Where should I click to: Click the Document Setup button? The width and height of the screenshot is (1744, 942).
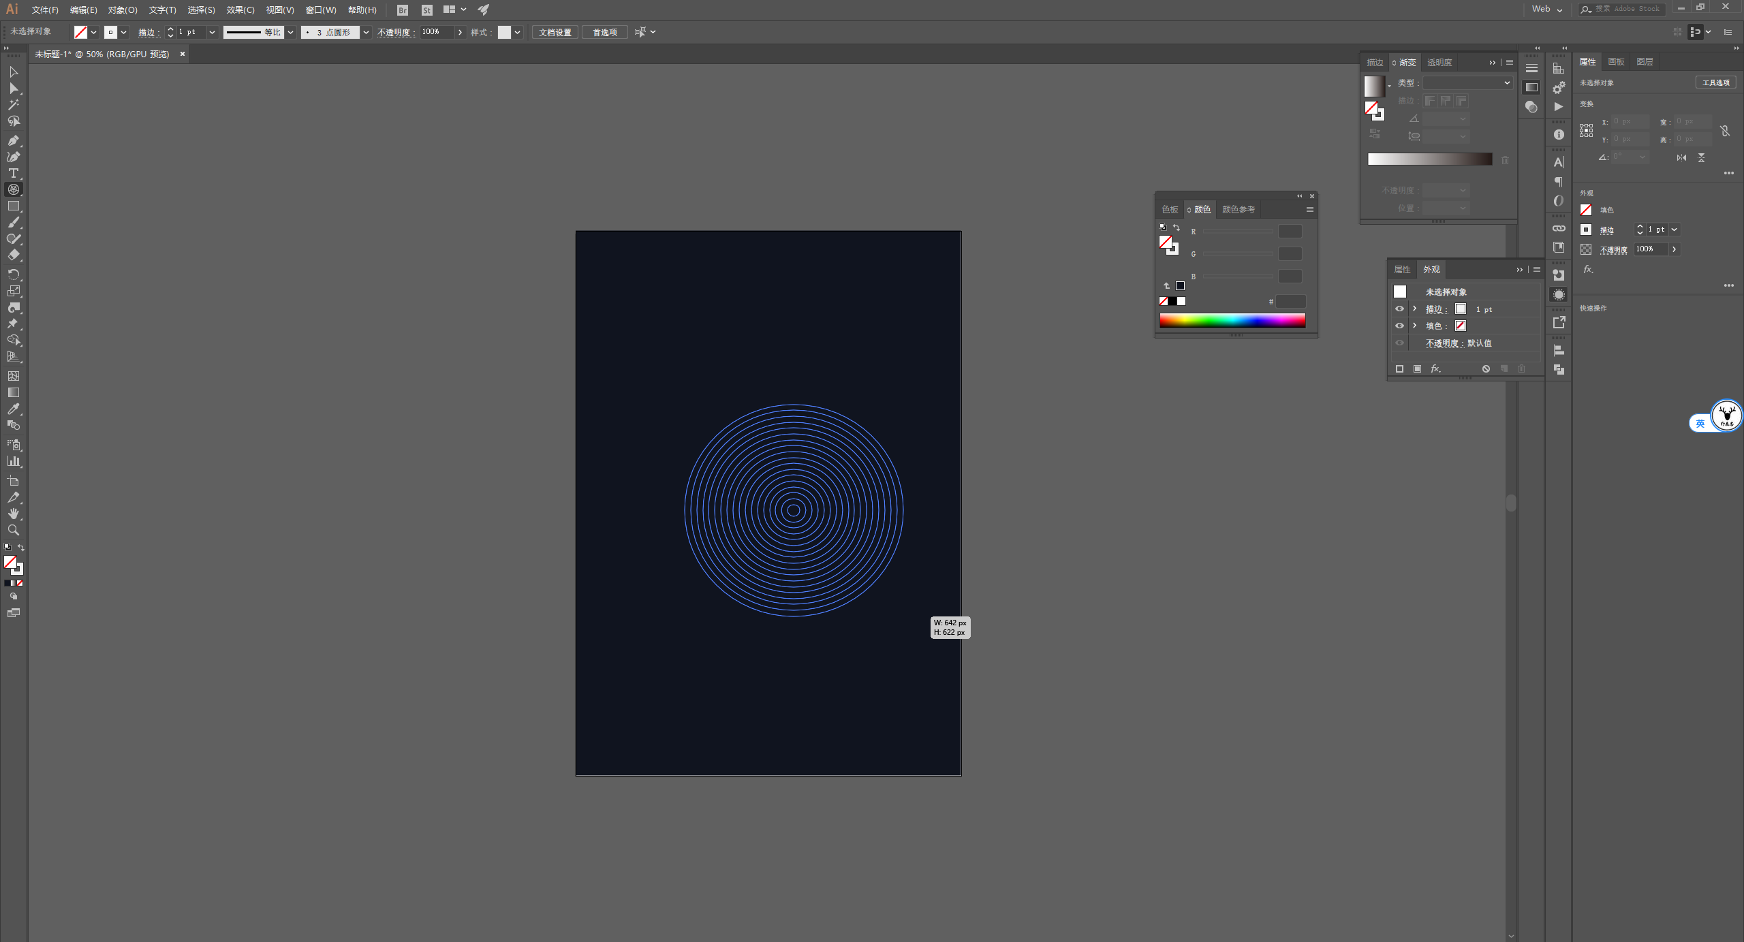tap(555, 32)
